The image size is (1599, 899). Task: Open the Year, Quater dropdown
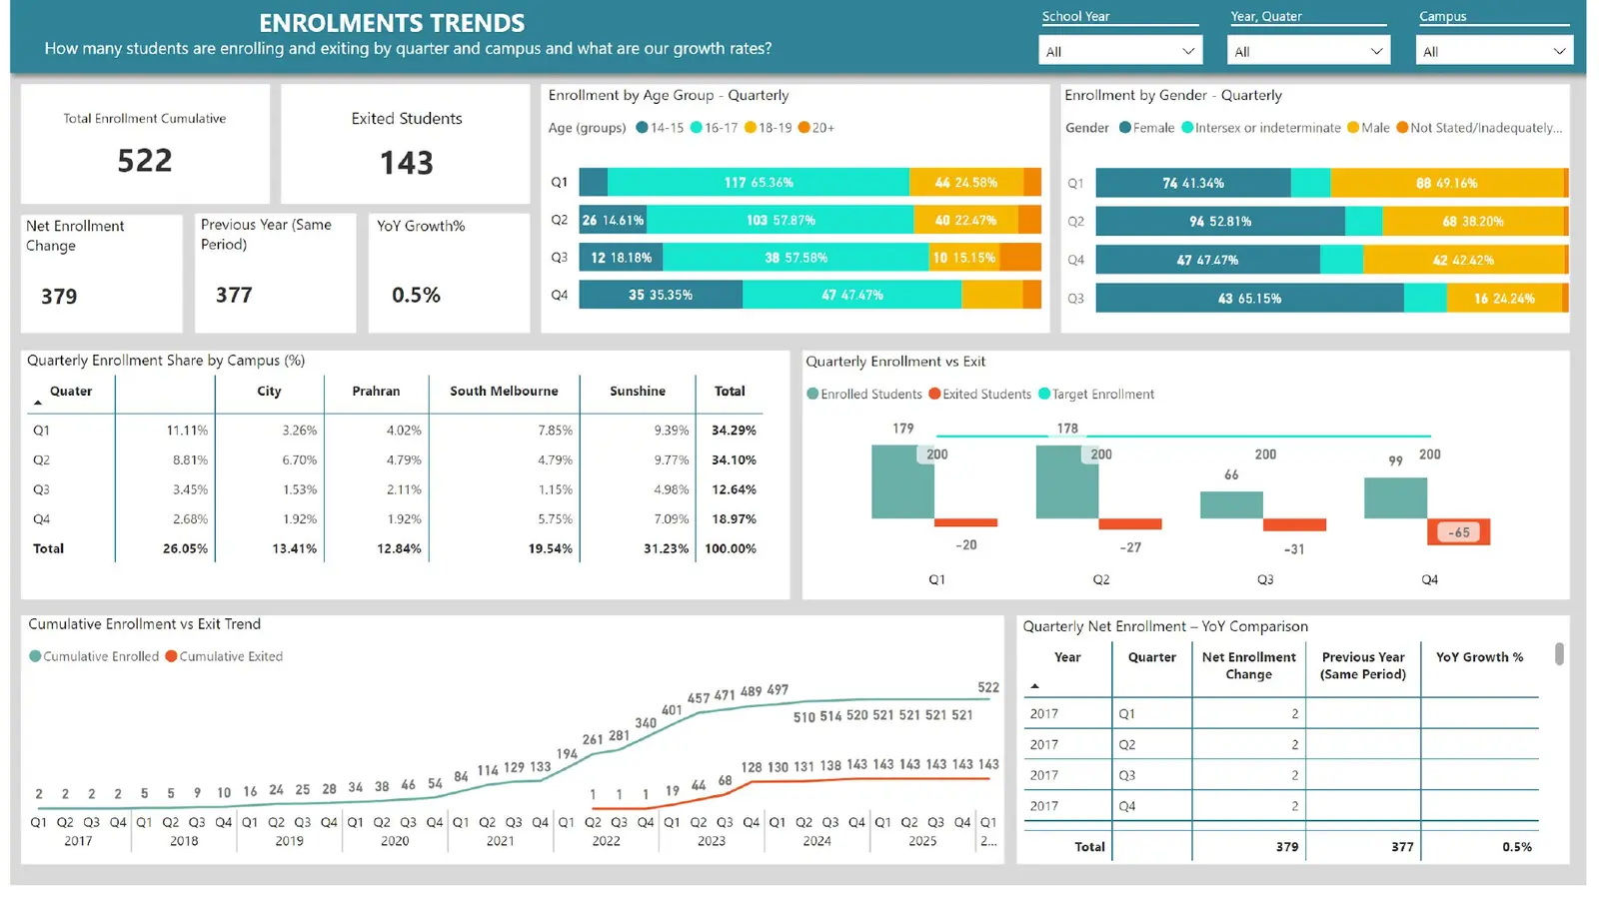click(x=1308, y=51)
